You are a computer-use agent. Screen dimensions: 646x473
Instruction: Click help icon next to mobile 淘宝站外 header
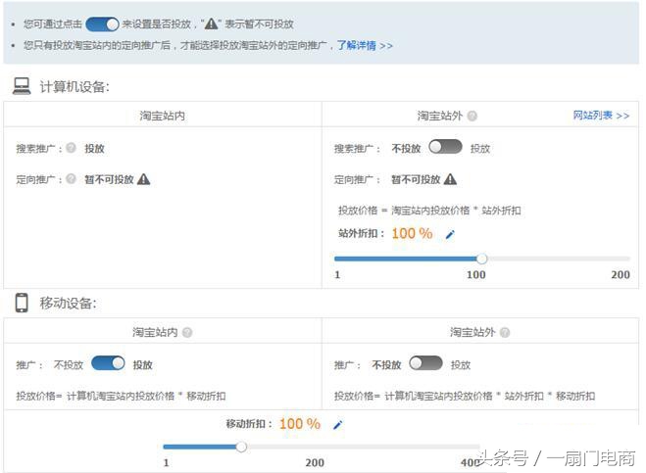tap(505, 332)
